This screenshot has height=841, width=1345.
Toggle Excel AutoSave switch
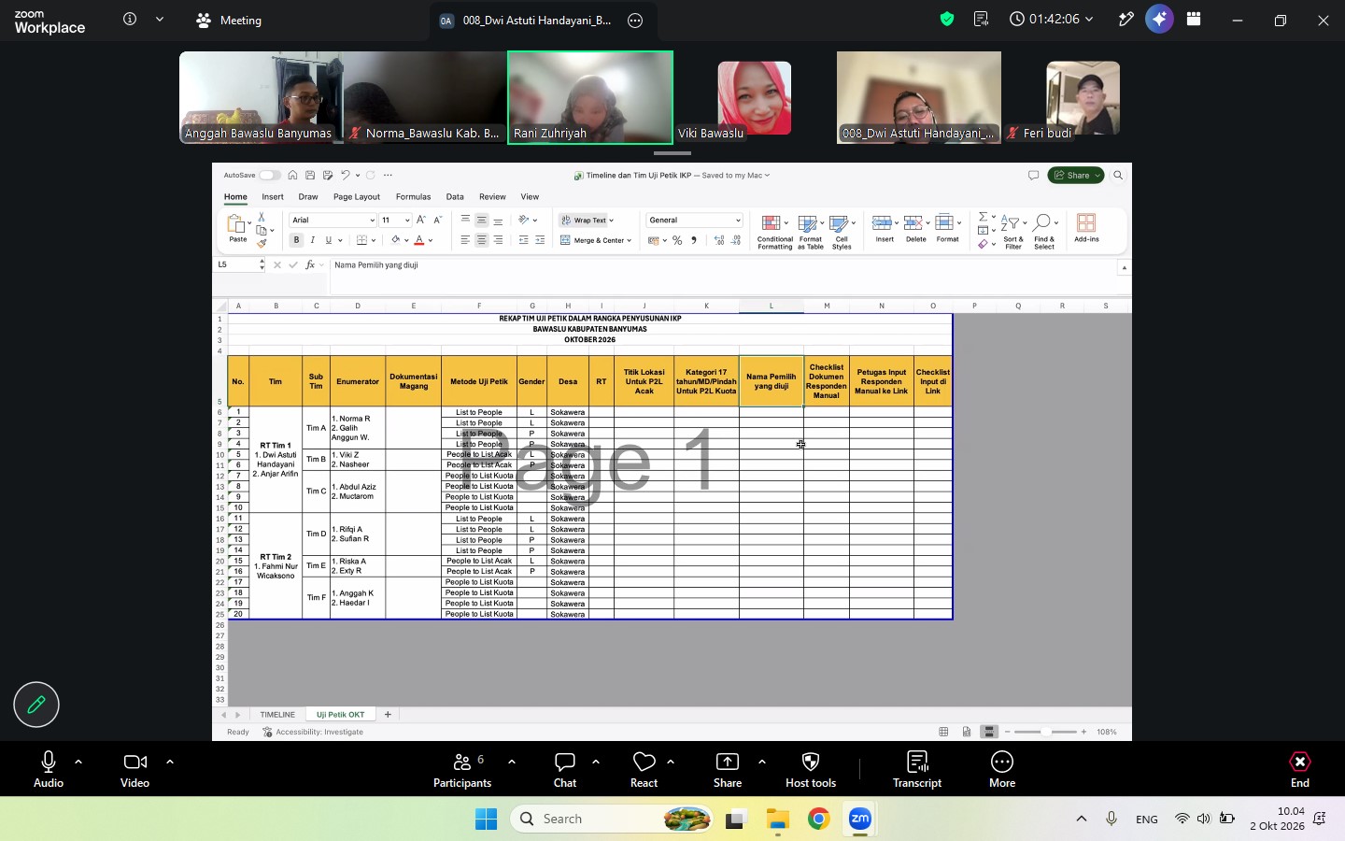coord(269,175)
